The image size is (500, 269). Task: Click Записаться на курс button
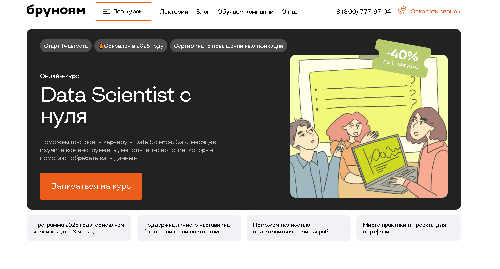coord(91,186)
